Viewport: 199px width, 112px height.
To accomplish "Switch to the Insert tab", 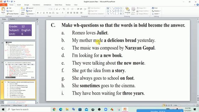I will click(19, 5).
